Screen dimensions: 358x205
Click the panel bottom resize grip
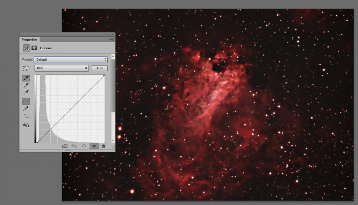[x=67, y=151]
